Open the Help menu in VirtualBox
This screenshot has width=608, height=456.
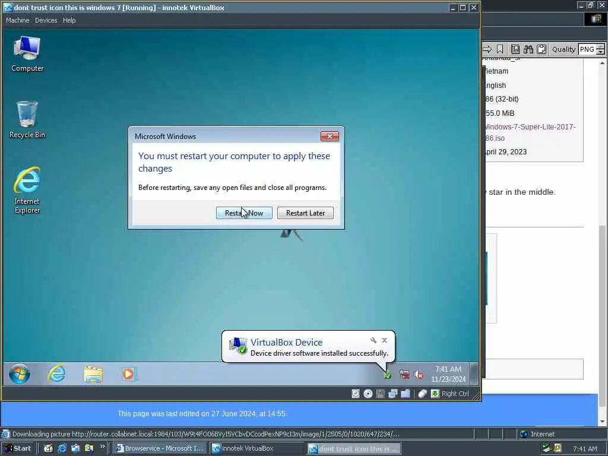click(x=69, y=20)
